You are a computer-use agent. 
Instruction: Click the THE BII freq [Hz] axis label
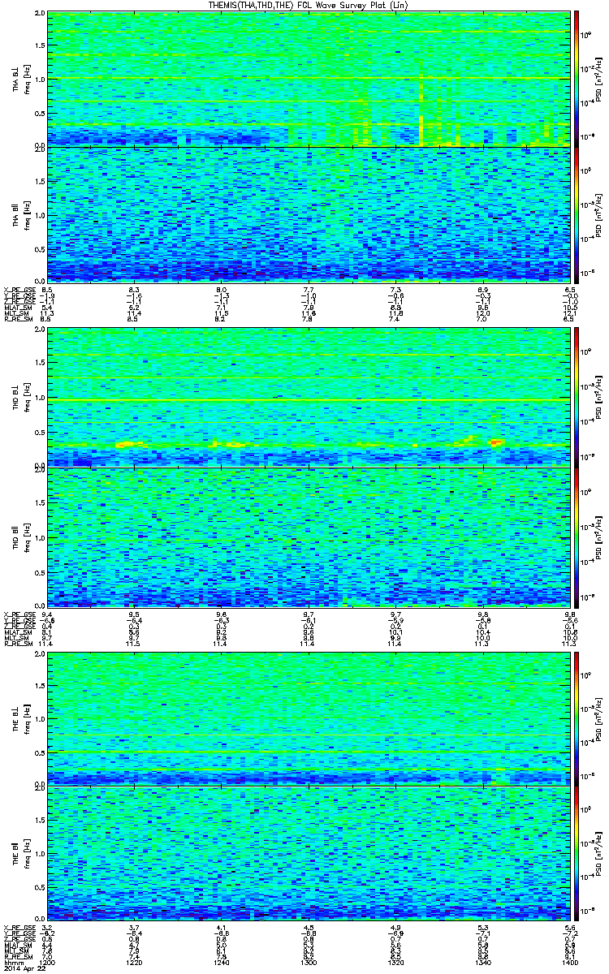[26, 853]
